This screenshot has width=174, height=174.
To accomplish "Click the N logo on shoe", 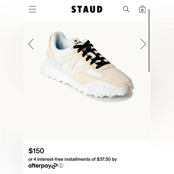I will [74, 65].
